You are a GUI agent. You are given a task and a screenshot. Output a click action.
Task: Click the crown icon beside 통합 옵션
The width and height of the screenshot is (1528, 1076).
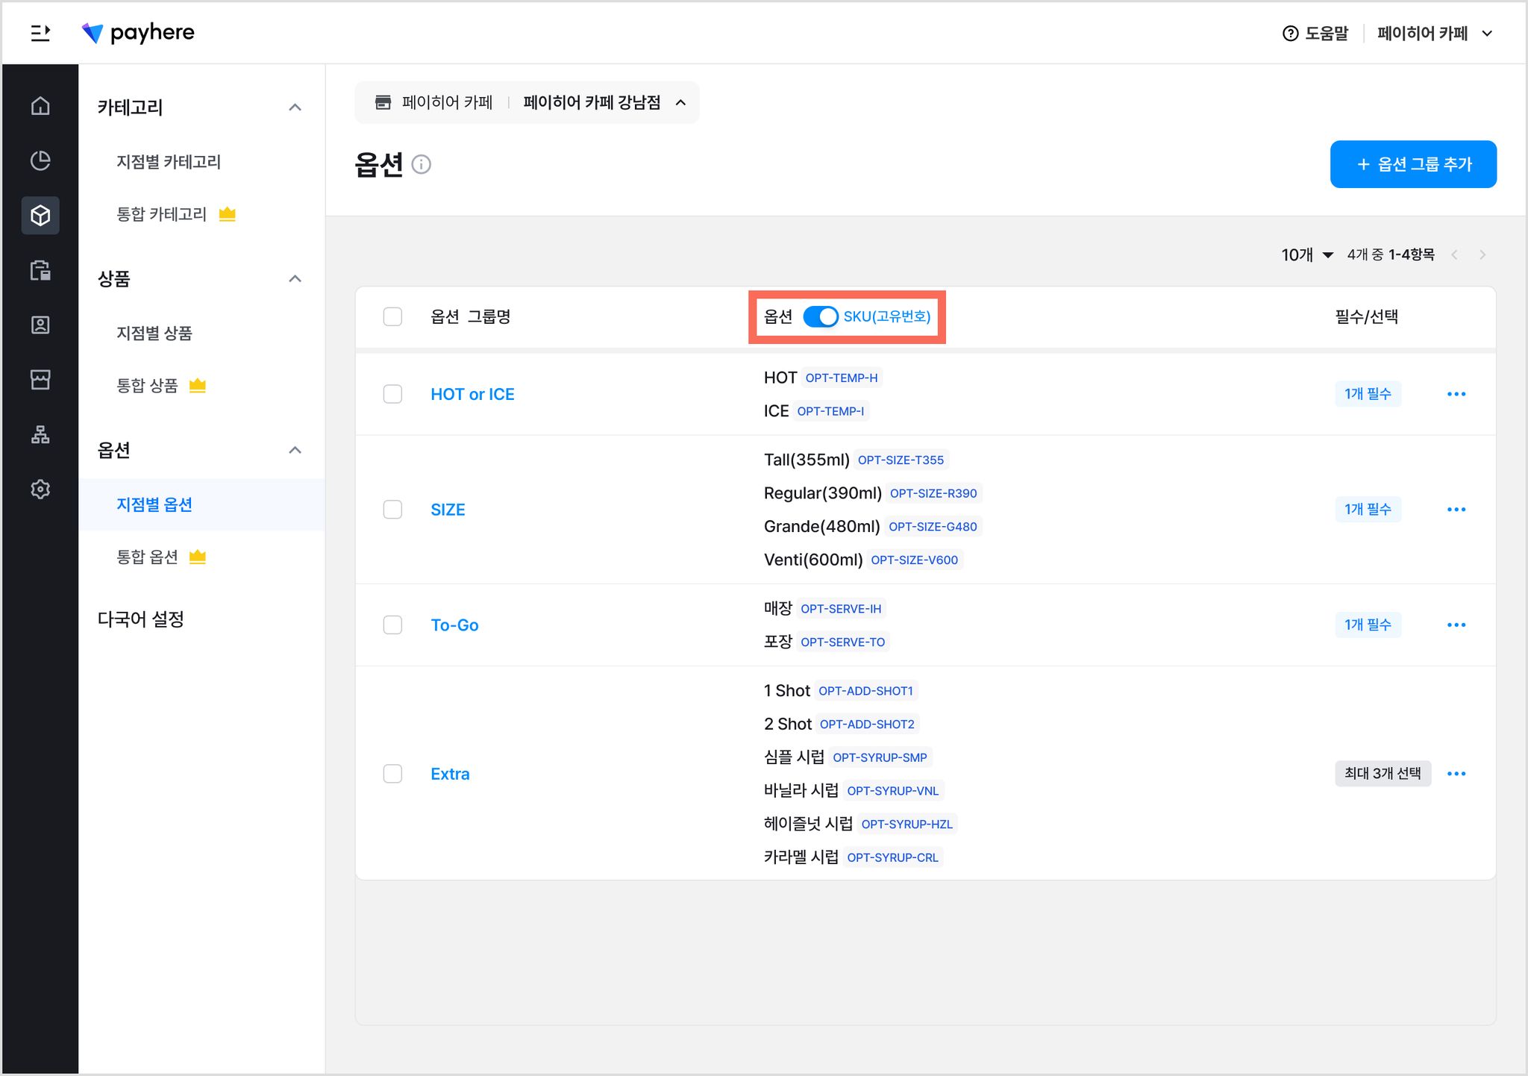click(197, 557)
